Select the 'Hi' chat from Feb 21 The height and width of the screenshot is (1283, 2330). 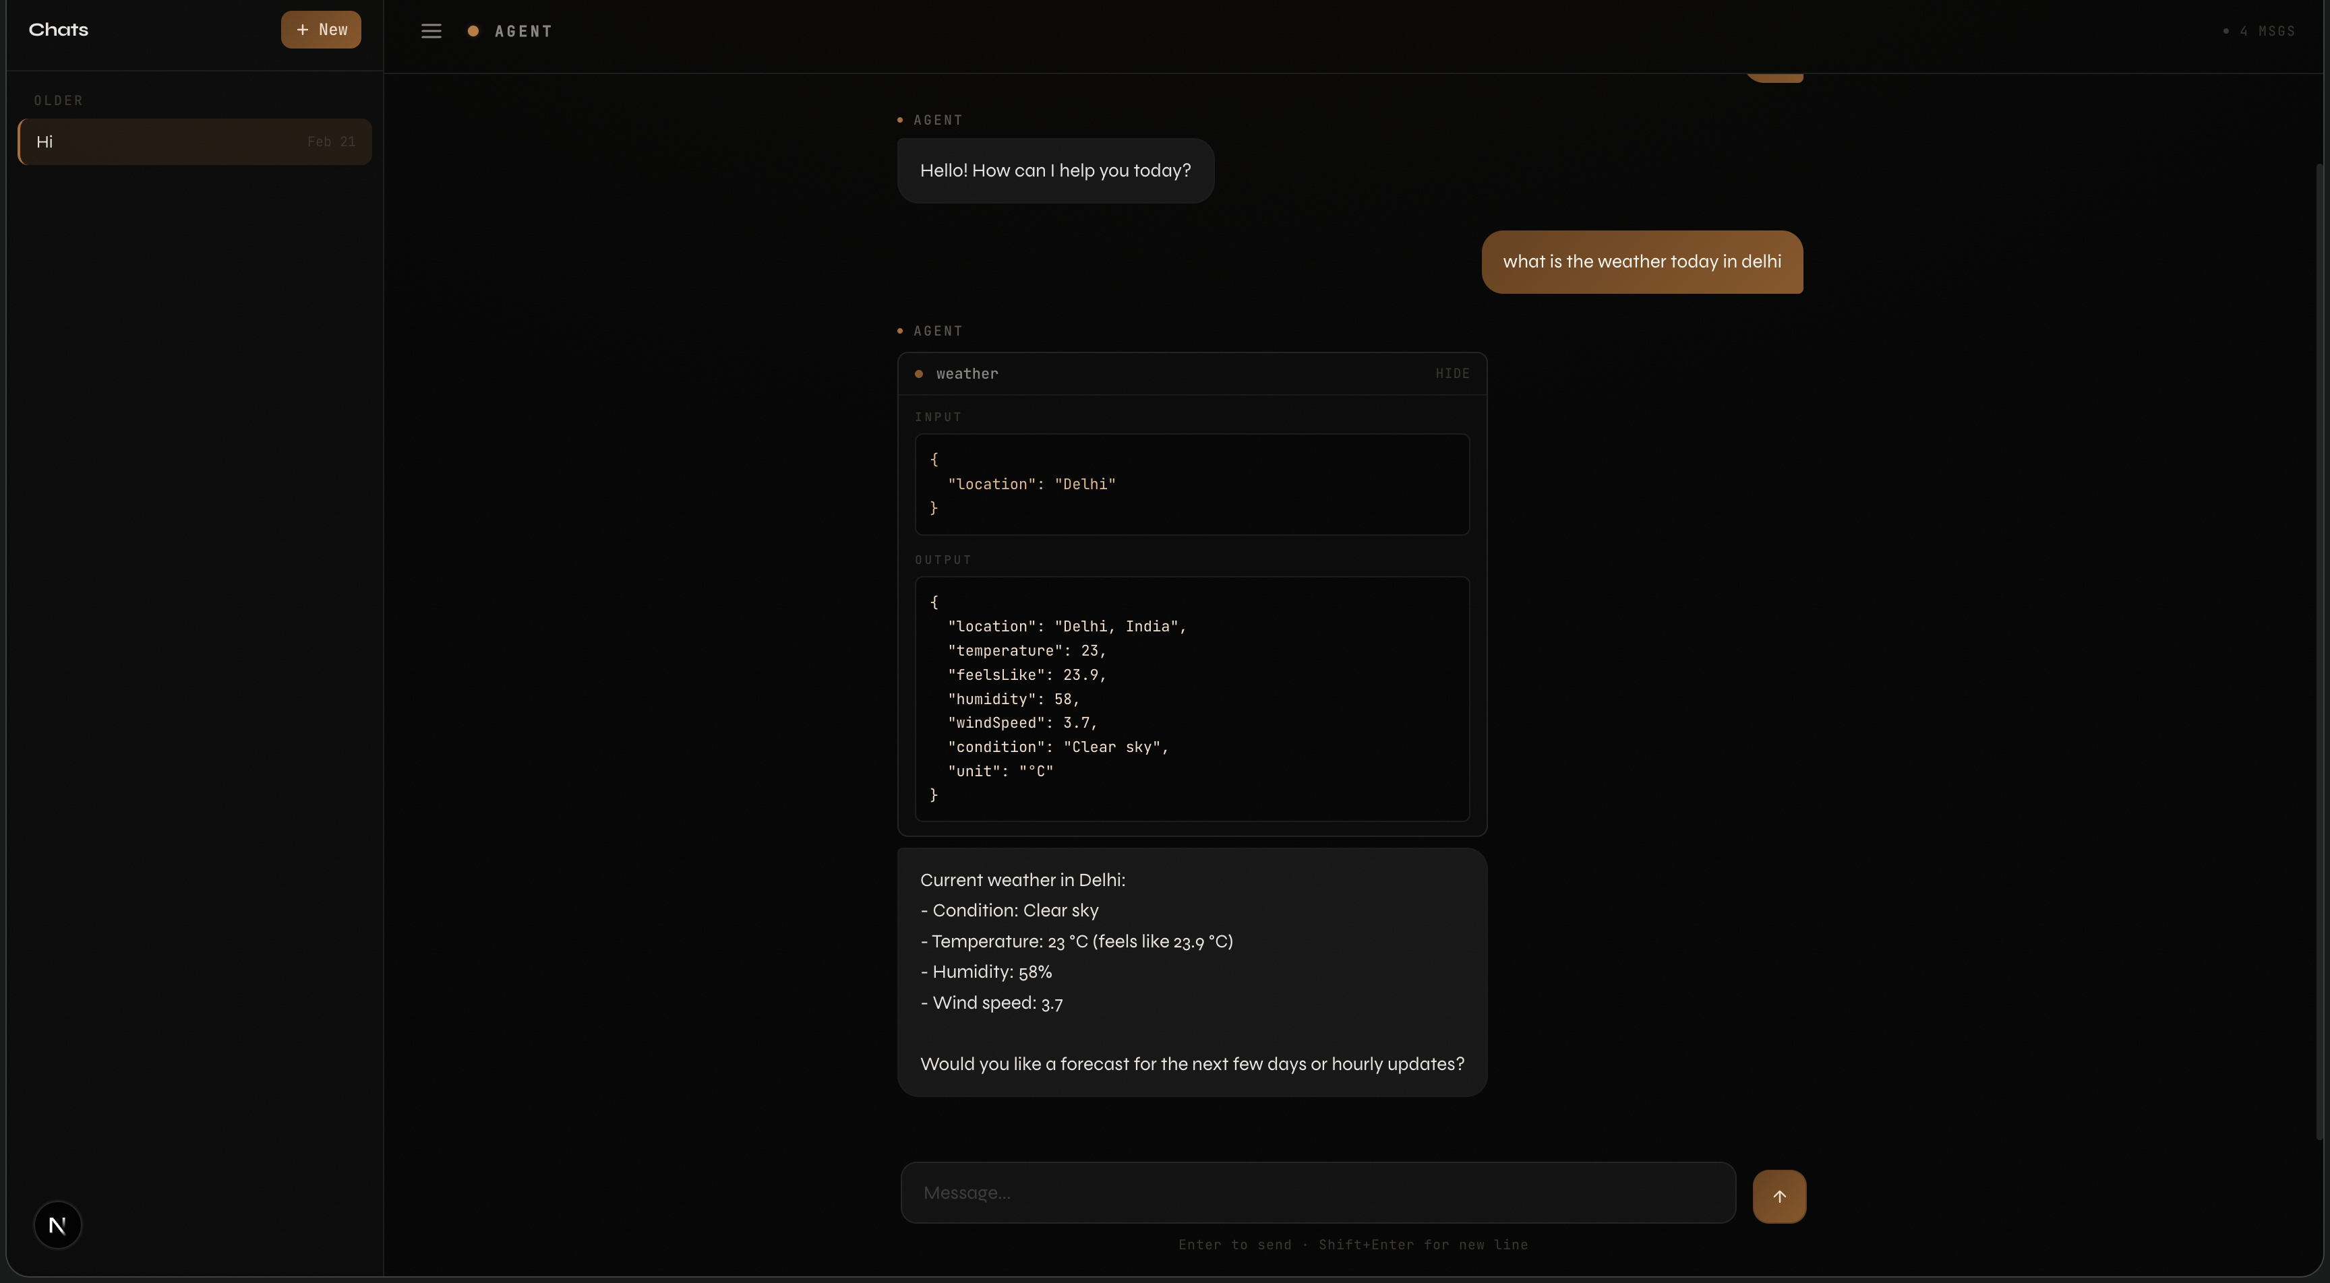193,141
